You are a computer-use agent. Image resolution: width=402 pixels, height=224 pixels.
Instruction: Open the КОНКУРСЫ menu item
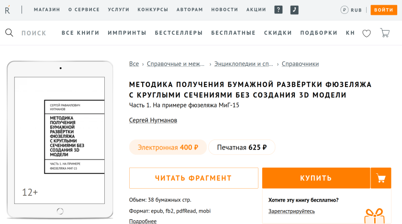point(153,10)
